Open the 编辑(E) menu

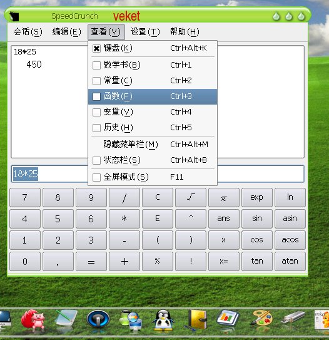[x=66, y=32]
